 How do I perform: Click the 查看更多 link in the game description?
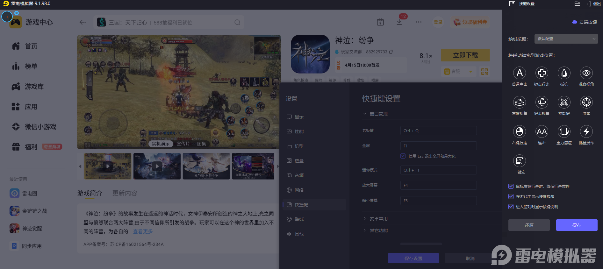tap(143, 231)
